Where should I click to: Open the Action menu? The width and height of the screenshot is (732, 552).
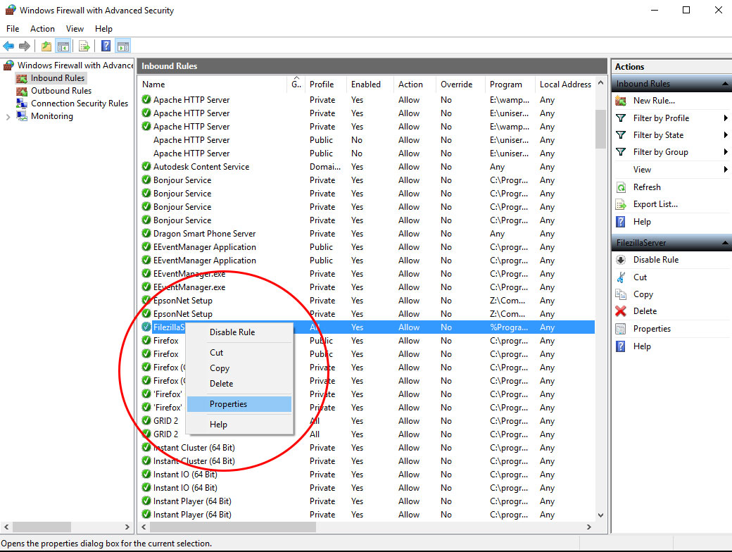[42, 29]
